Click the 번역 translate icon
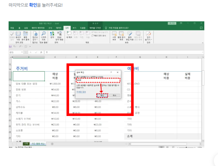 pyautogui.click(x=52, y=35)
